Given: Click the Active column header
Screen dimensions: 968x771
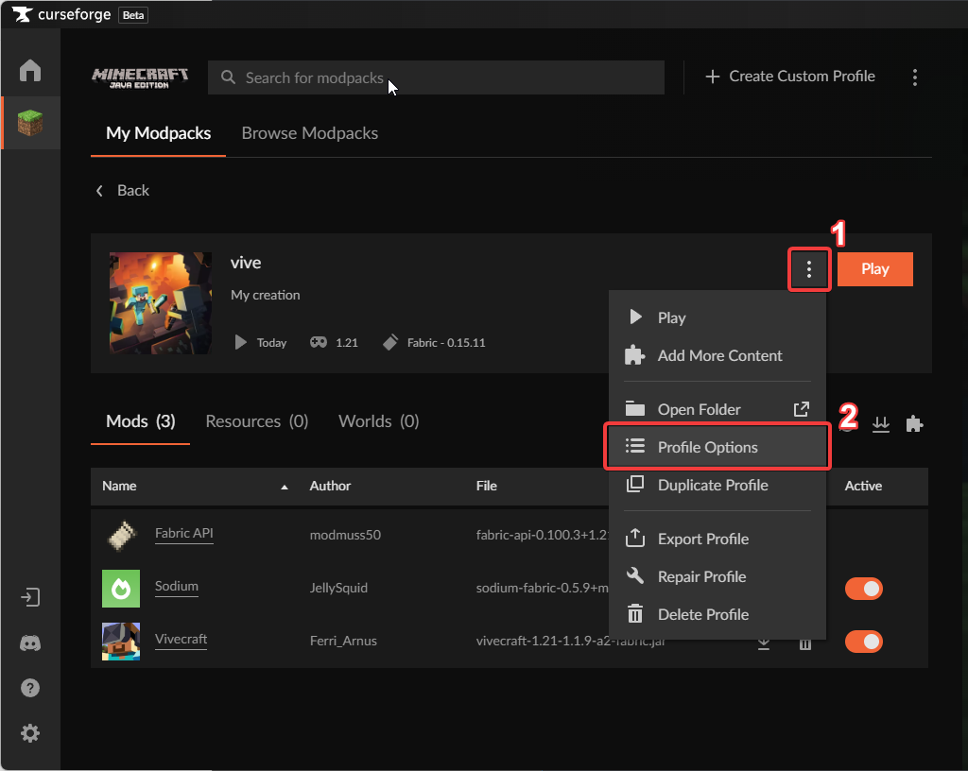Looking at the screenshot, I should point(863,486).
